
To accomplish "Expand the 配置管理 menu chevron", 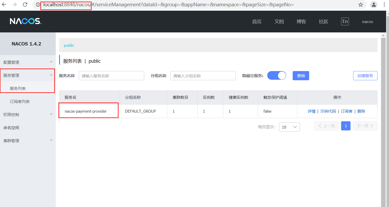I will coord(51,62).
